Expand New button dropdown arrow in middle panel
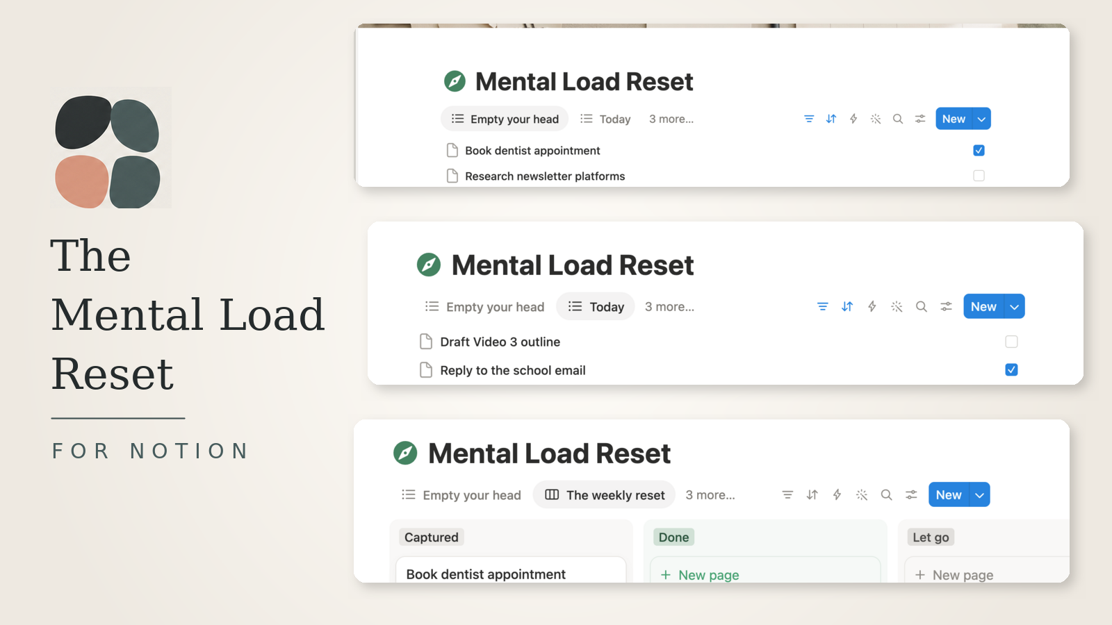The width and height of the screenshot is (1112, 625). coord(1015,306)
